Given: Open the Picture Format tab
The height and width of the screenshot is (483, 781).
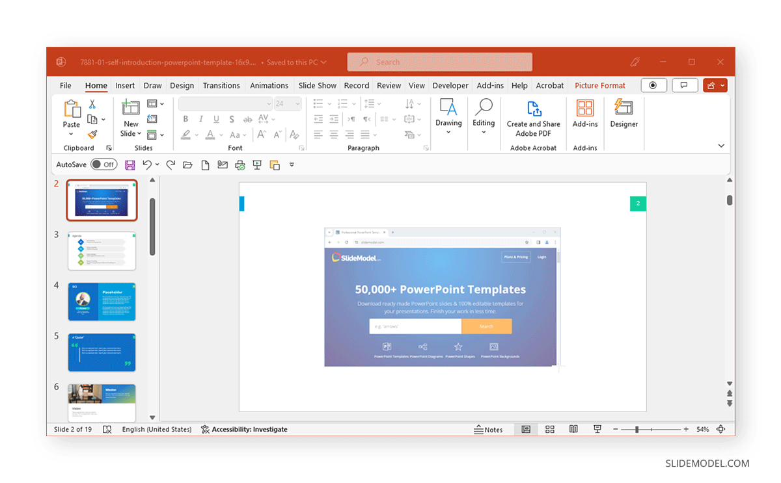Looking at the screenshot, I should coord(600,85).
